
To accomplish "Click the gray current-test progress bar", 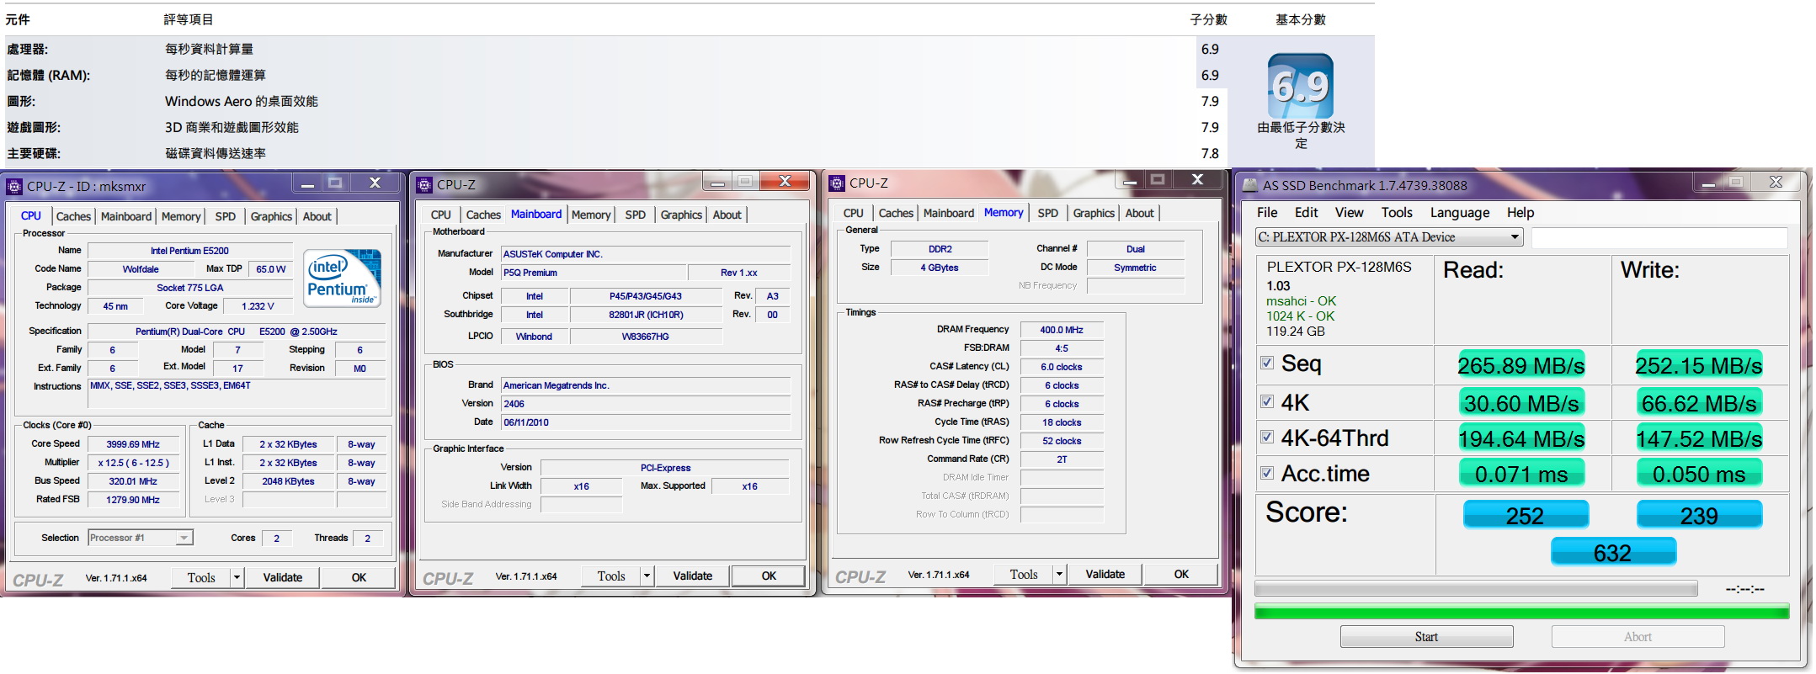I will (x=1476, y=588).
